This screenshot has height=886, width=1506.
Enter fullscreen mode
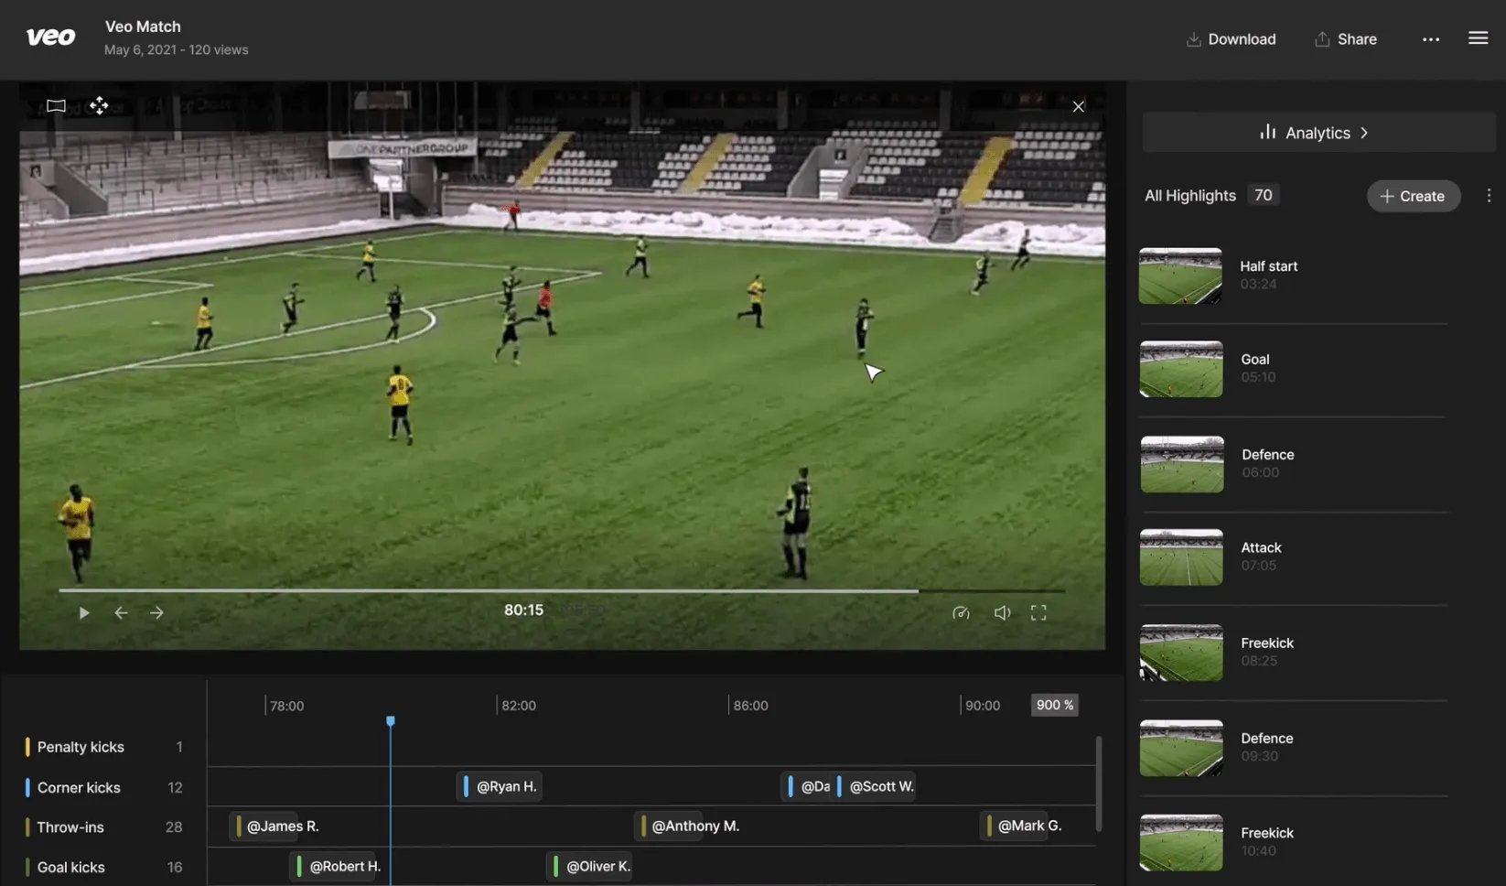(1038, 611)
